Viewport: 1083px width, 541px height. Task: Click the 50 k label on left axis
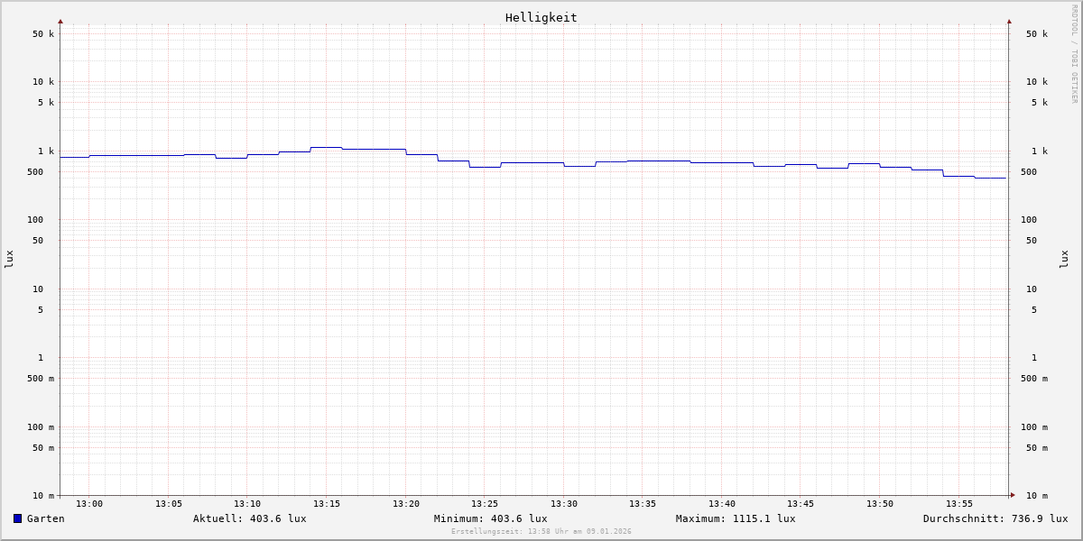(x=43, y=34)
